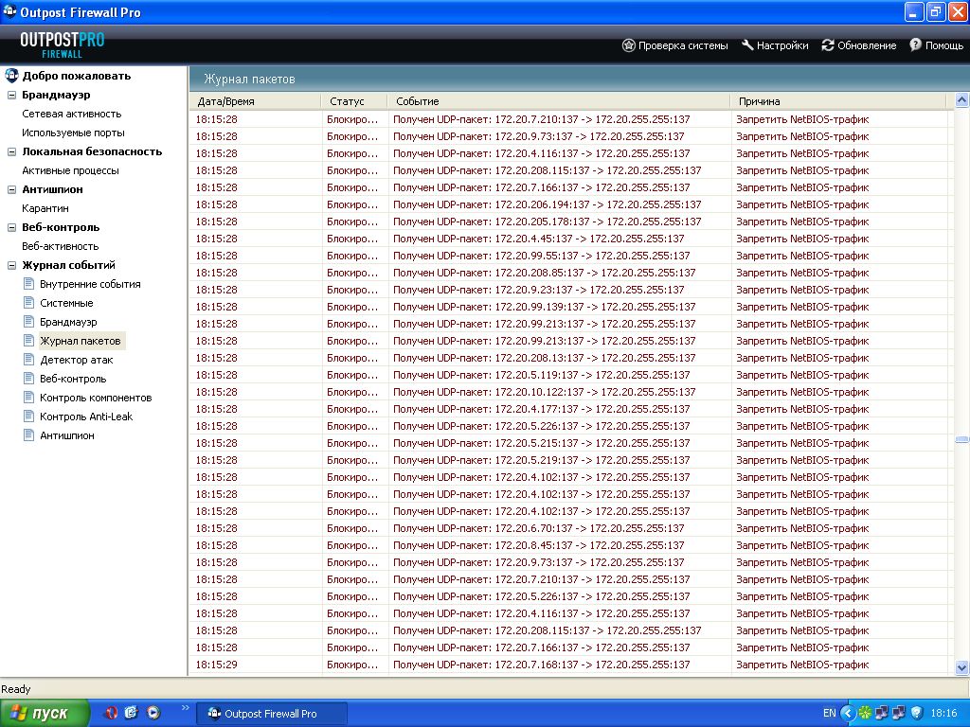970x727 pixels.
Task: Launch media player from quick launch
Action: (x=153, y=713)
